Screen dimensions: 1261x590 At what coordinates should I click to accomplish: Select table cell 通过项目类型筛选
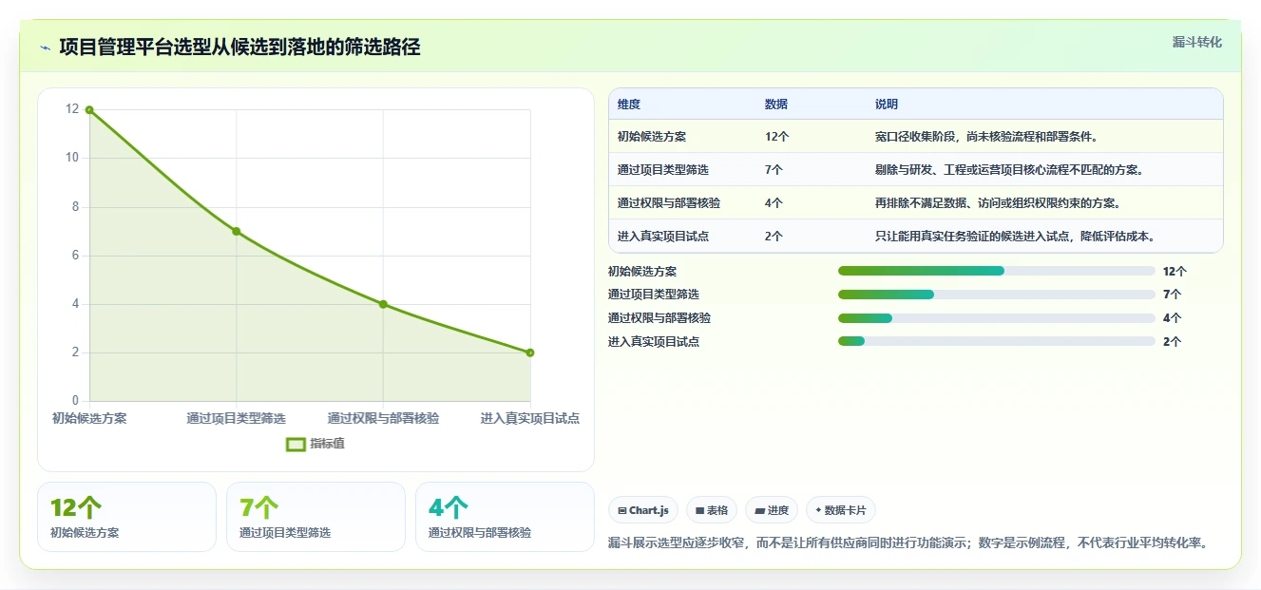point(663,170)
